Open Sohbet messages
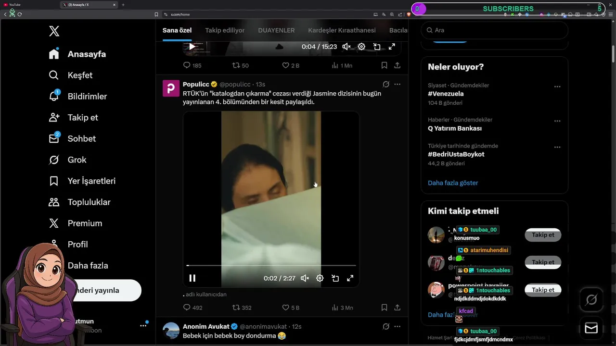Screen dimensions: 616x346 [x=72, y=138]
